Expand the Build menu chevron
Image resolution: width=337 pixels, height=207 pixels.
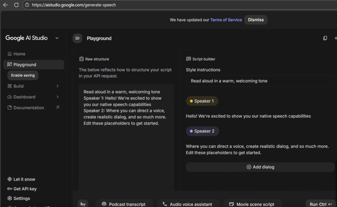pos(57,86)
